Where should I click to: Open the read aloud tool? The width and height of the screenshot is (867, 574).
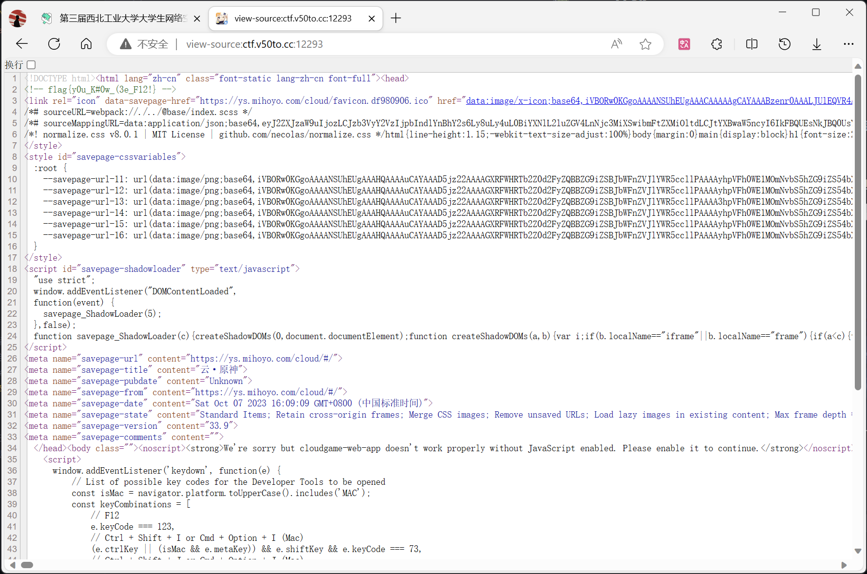click(x=617, y=44)
